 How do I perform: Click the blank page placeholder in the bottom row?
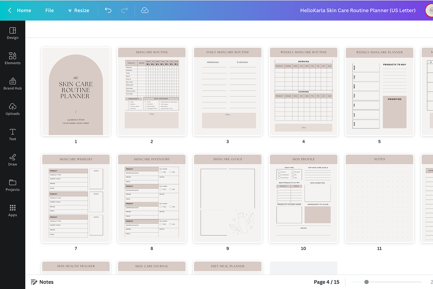tap(303, 268)
